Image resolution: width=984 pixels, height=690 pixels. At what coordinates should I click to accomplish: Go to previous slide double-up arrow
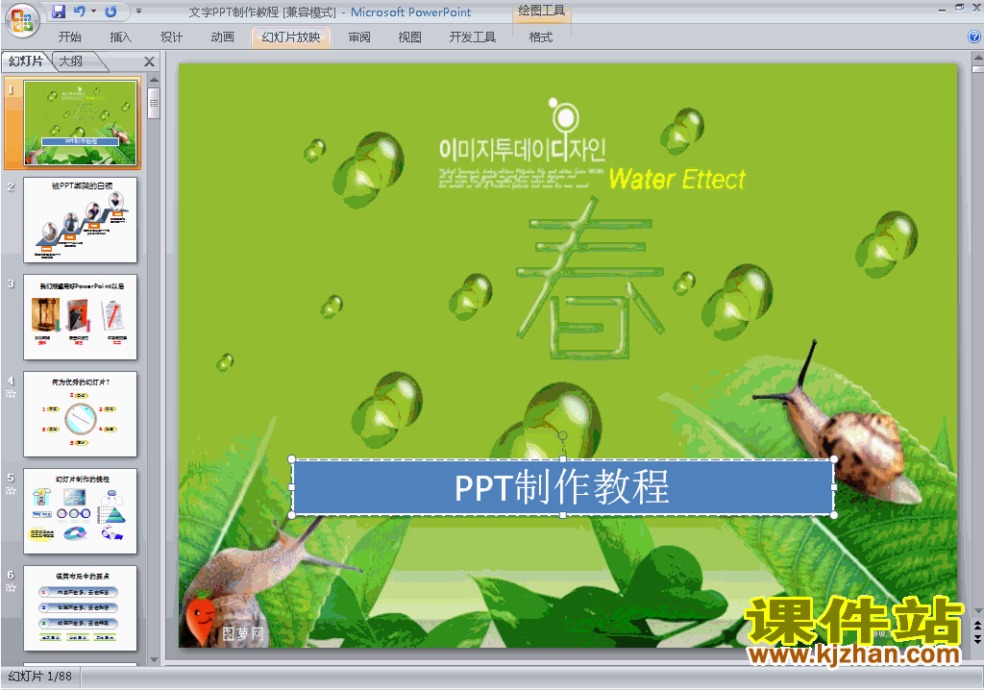pos(977,626)
